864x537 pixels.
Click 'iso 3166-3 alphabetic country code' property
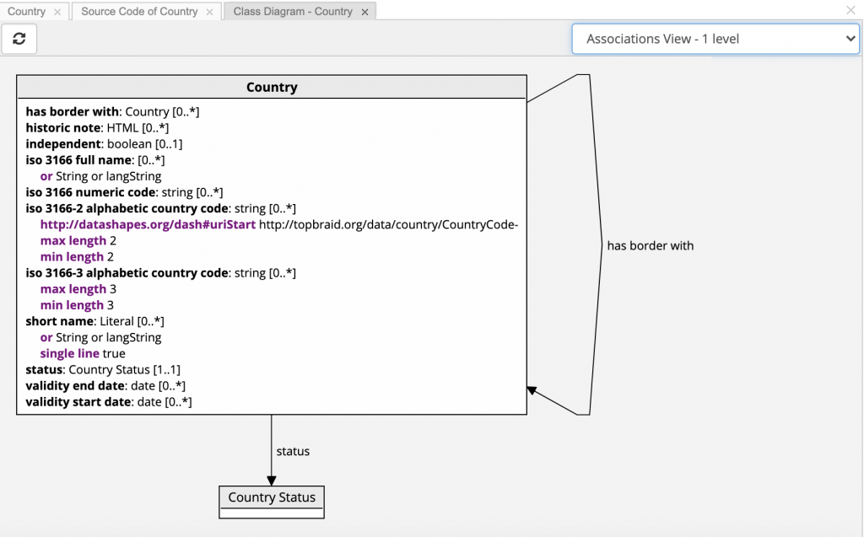click(160, 272)
